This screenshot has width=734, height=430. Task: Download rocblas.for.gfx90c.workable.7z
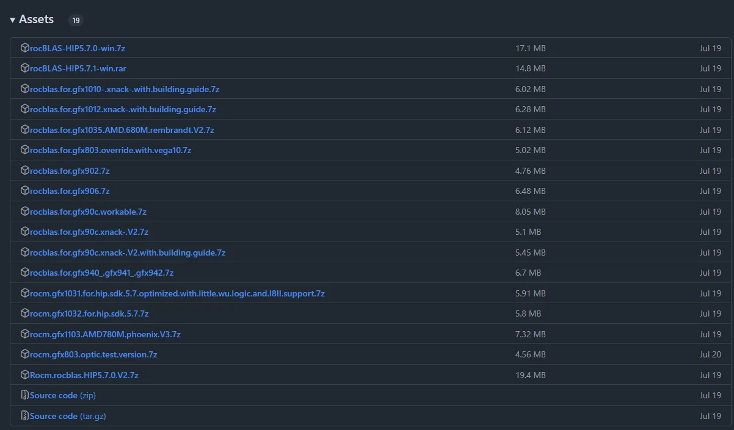pos(88,212)
